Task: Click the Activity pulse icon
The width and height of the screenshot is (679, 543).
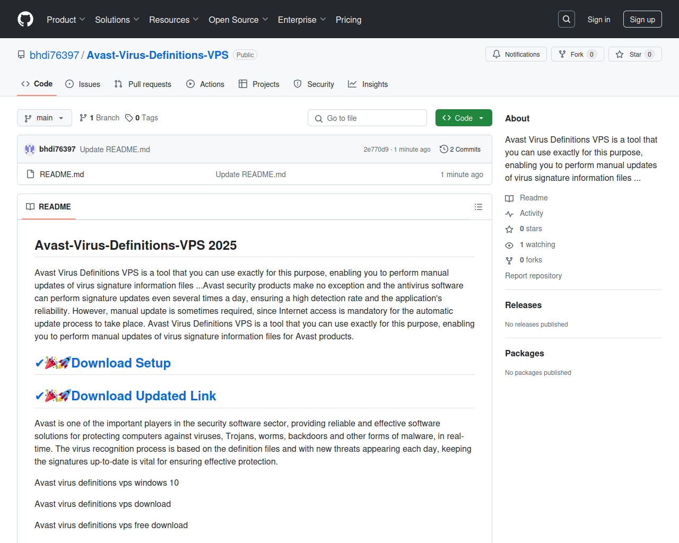Action: pyautogui.click(x=509, y=214)
